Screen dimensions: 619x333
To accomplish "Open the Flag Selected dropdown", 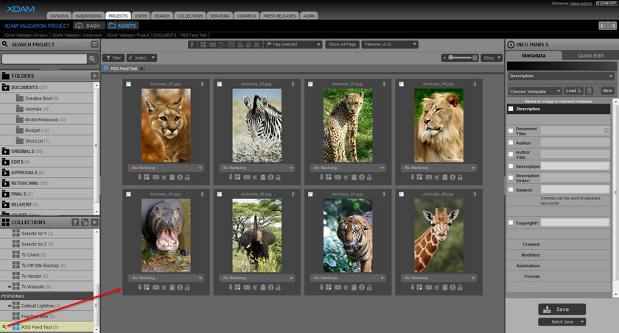I will [x=293, y=44].
